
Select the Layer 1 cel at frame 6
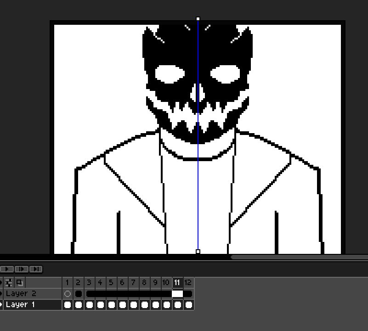[123, 304]
